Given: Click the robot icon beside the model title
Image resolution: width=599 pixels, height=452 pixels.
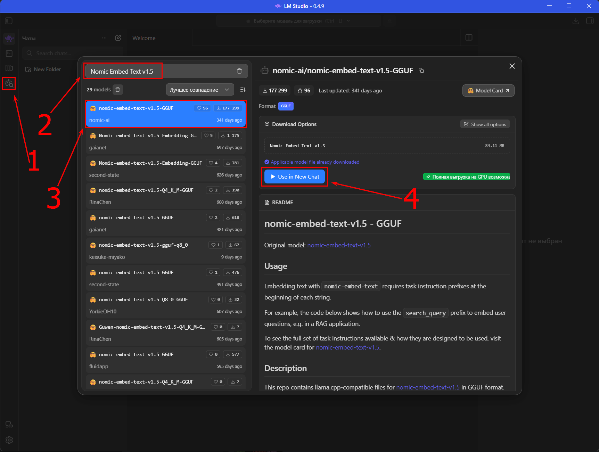Looking at the screenshot, I should click(265, 71).
